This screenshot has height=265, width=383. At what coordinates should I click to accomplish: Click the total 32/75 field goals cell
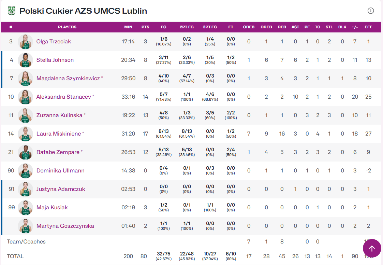pyautogui.click(x=163, y=256)
